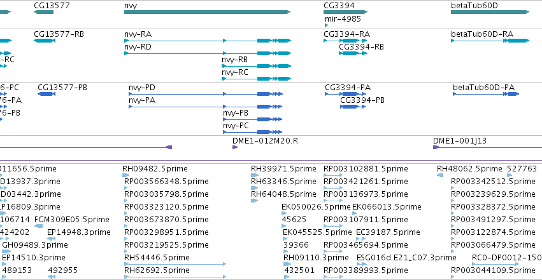Click the RP003673870.5prime label
542x280 pixels.
(166, 220)
